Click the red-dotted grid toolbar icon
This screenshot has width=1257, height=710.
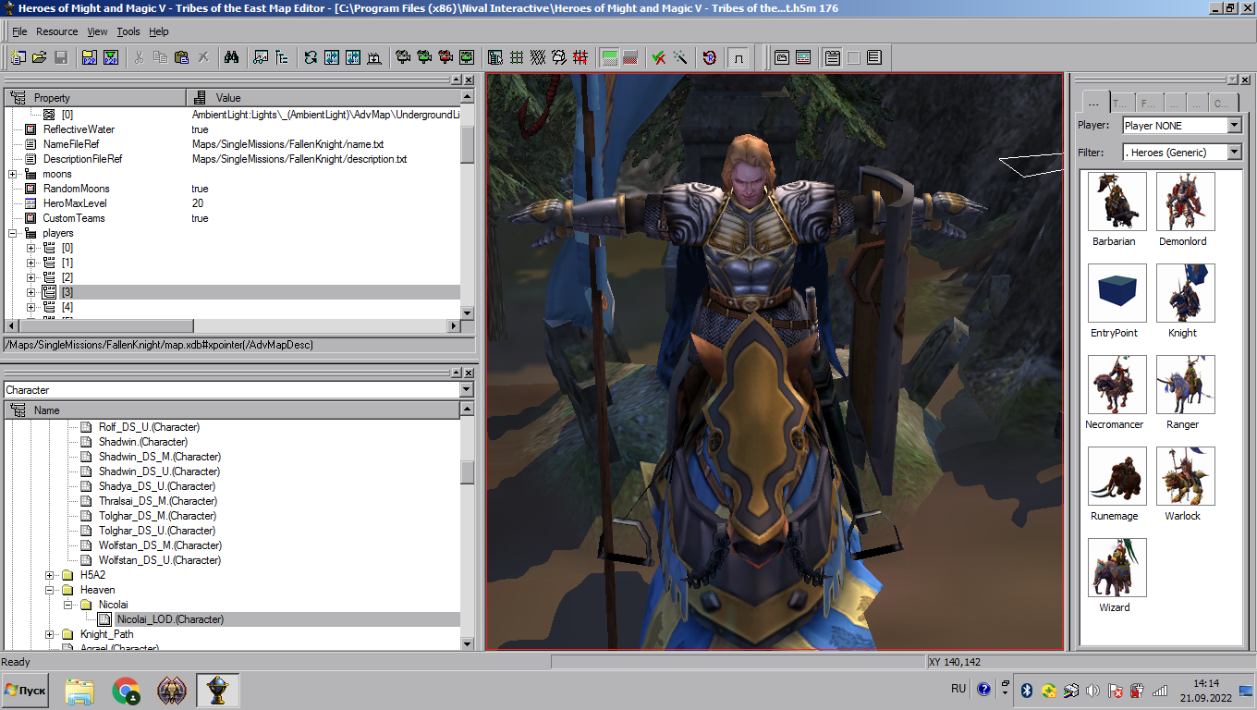click(x=580, y=57)
